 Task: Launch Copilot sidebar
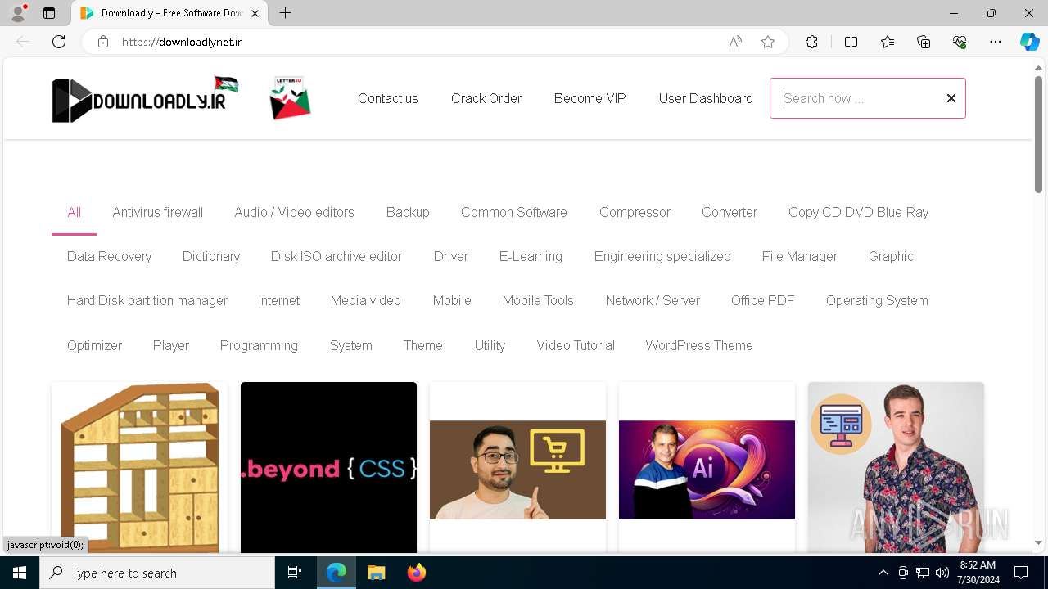(1029, 42)
